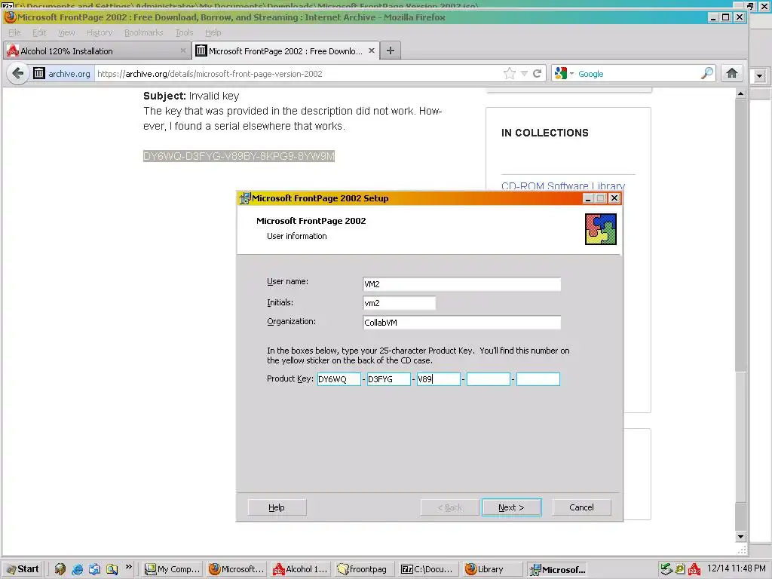Click the system clock 11:48 PM
772x579 pixels.
737,568
